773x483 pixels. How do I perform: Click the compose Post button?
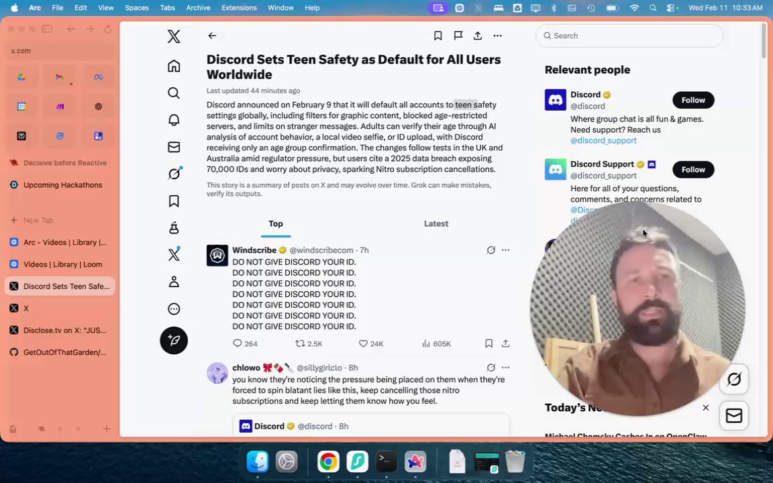[174, 341]
